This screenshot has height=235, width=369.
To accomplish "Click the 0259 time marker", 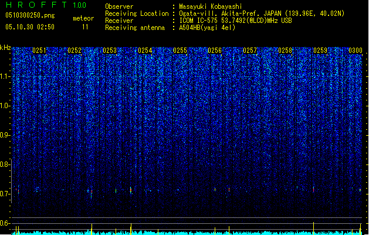I will click(320, 51).
